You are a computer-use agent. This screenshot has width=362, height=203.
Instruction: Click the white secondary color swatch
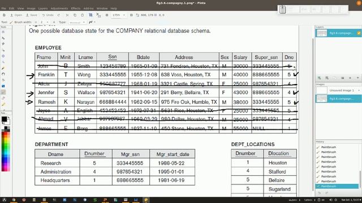point(8,122)
